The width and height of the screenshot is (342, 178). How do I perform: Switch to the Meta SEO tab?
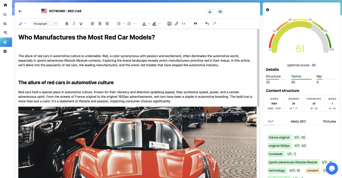click(x=298, y=121)
